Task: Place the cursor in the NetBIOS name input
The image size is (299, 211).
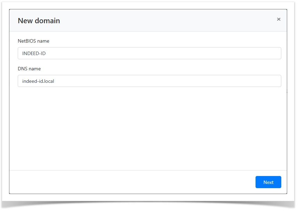Action: pos(149,53)
